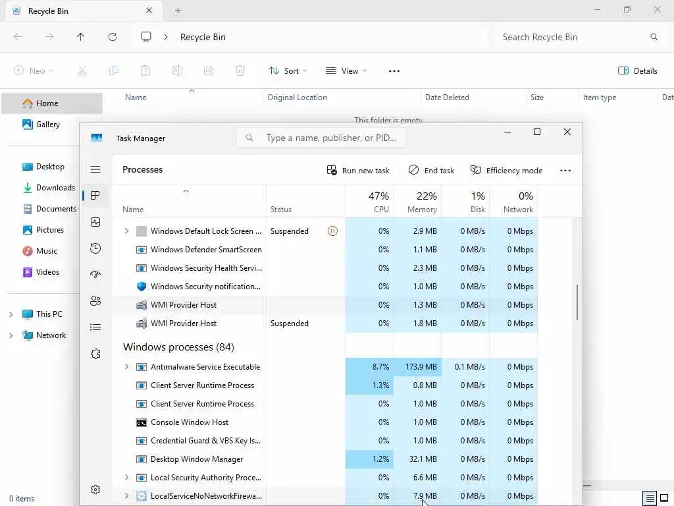Sort Recycle Bin by Date Deleted column
The height and width of the screenshot is (506, 674).
pyautogui.click(x=473, y=98)
